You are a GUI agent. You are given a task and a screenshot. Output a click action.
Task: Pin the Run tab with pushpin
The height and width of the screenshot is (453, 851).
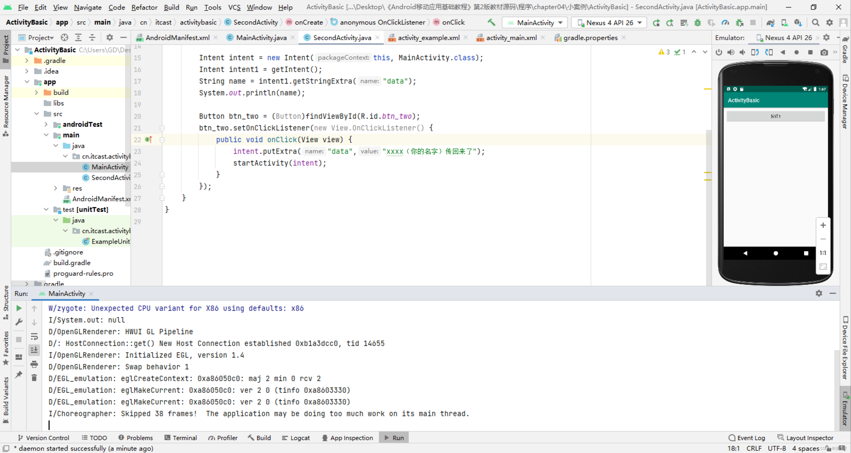point(19,374)
